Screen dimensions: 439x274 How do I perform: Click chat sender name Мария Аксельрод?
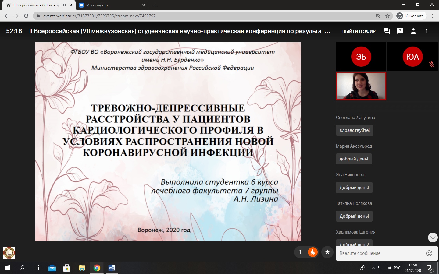(354, 146)
